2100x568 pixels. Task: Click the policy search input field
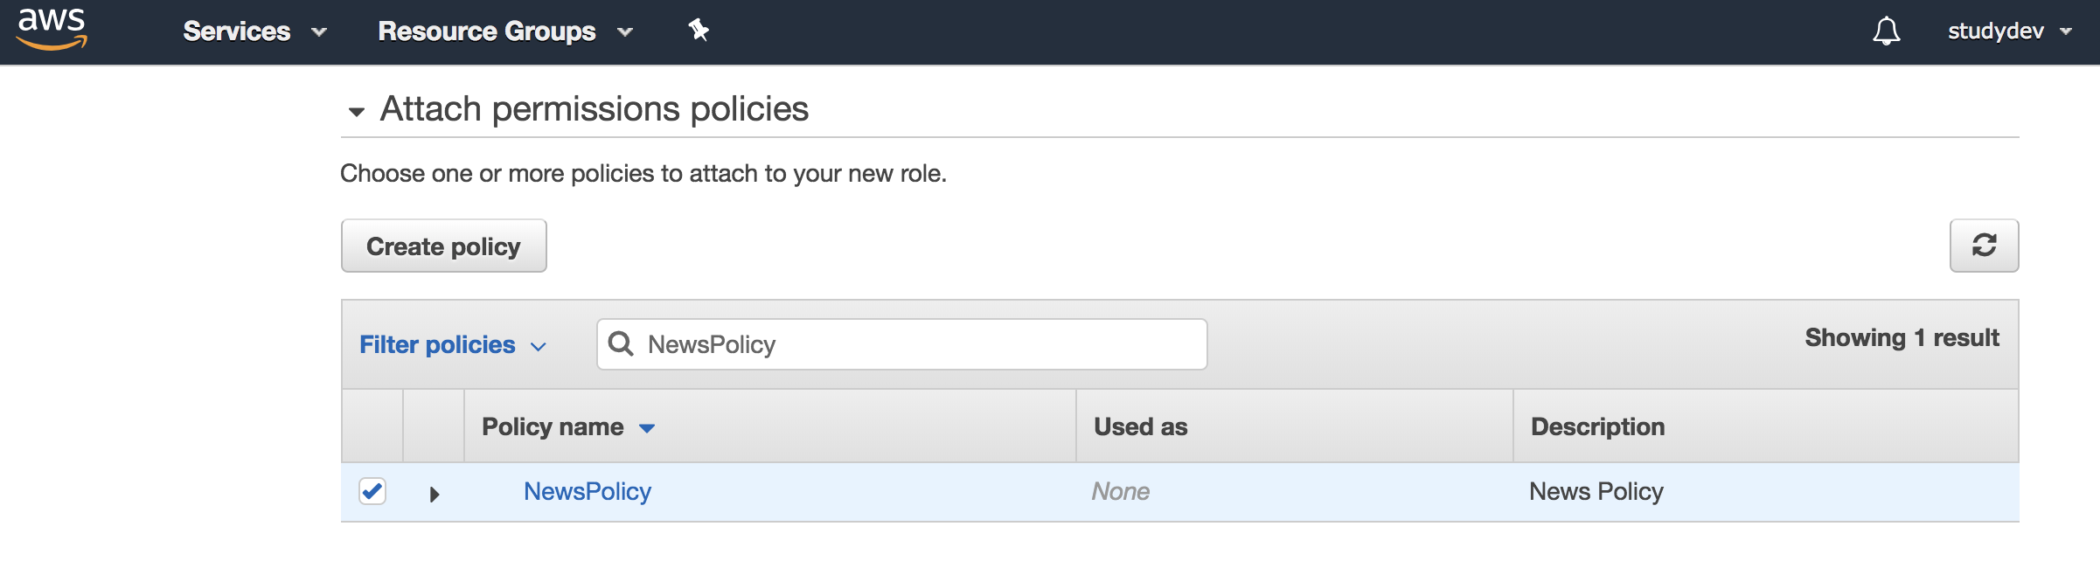point(901,344)
